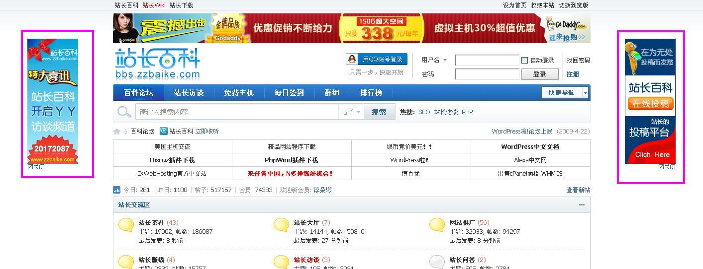Image resolution: width=703 pixels, height=269 pixels.
Task: Click the Godaddy banner advertisement
Action: point(352,28)
